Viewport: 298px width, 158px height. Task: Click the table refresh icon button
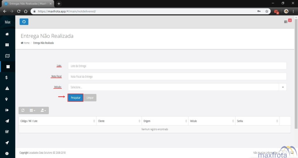(23, 110)
